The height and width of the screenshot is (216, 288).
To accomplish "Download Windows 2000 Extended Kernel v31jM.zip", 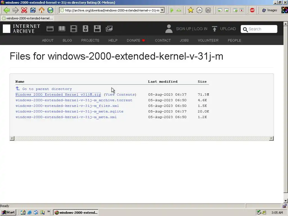I will 58,94.
